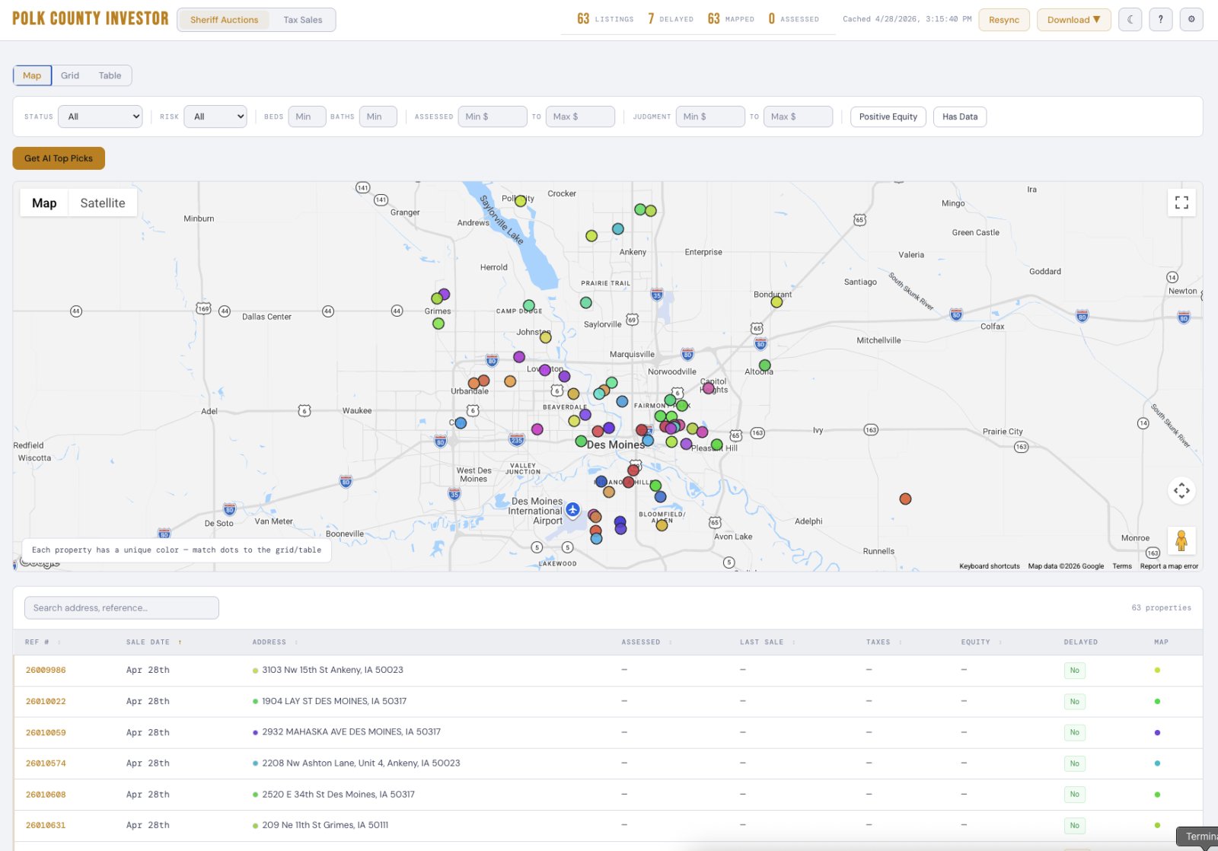The height and width of the screenshot is (851, 1218).
Task: Toggle the Has Data filter
Action: (960, 116)
